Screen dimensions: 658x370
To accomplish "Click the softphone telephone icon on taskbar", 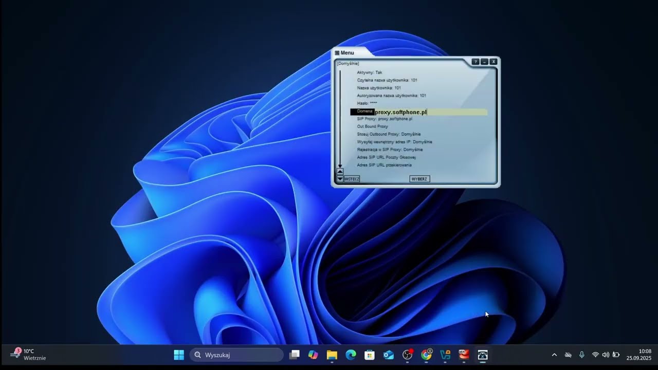I will pyautogui.click(x=483, y=355).
